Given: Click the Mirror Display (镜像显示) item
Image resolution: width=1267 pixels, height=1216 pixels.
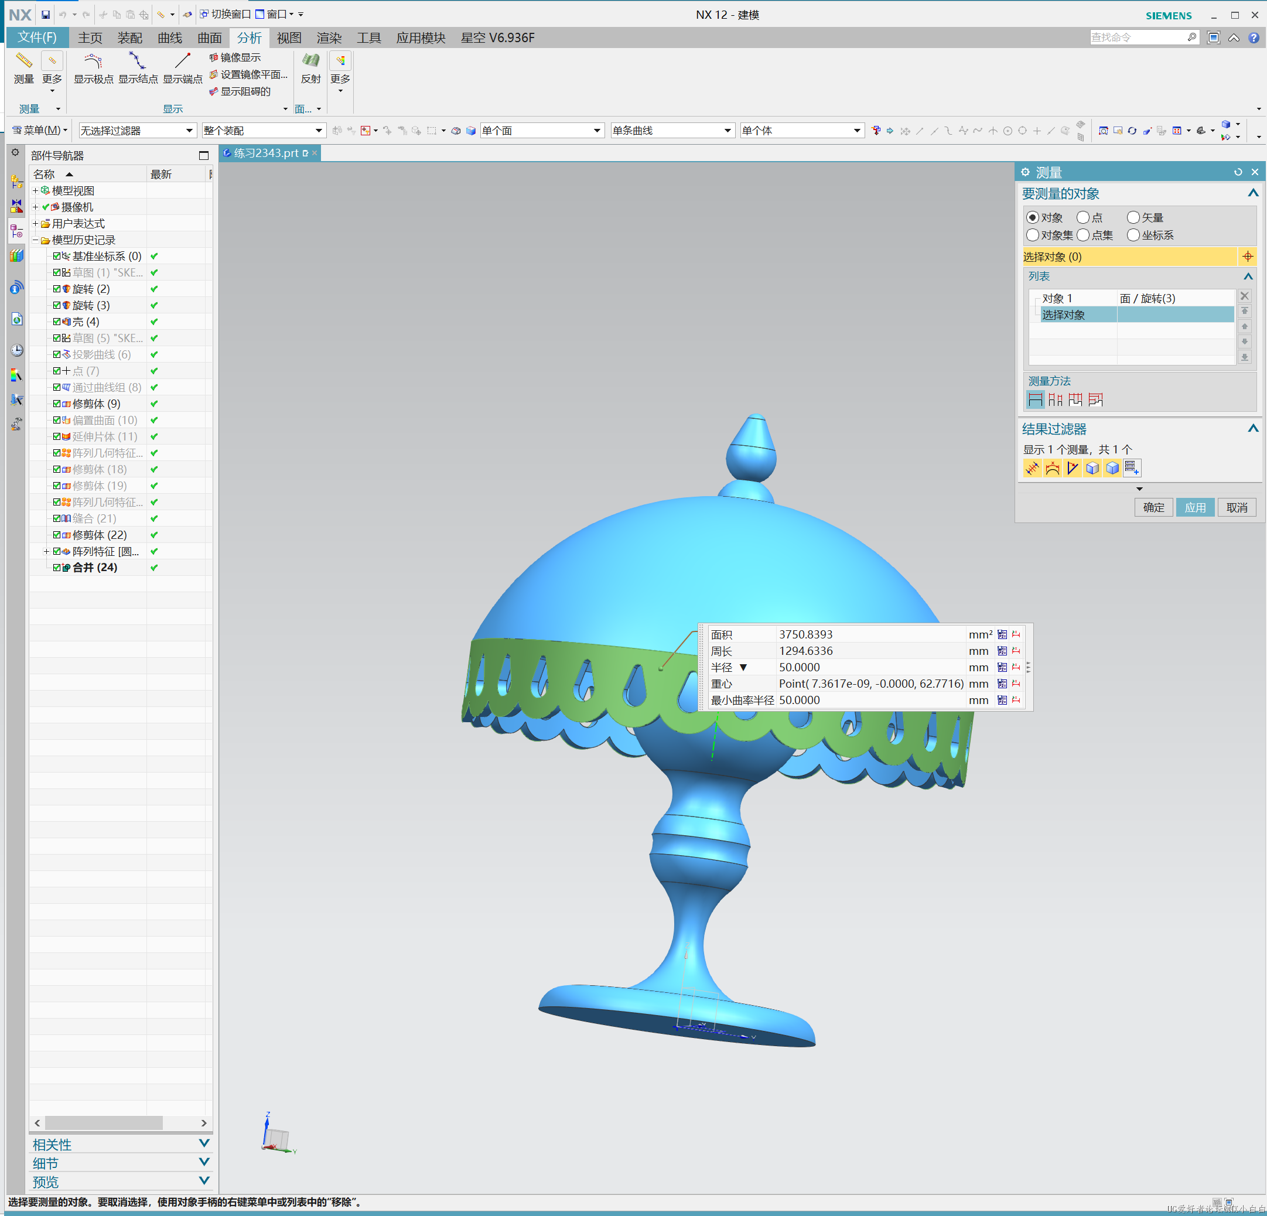Looking at the screenshot, I should click(235, 57).
